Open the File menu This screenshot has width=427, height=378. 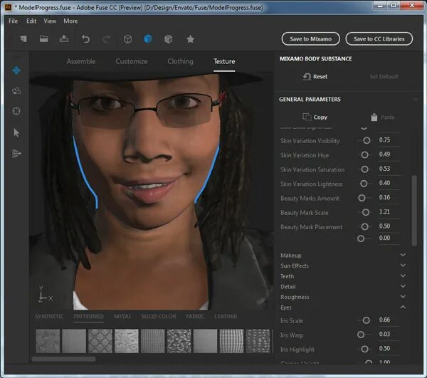(x=13, y=21)
